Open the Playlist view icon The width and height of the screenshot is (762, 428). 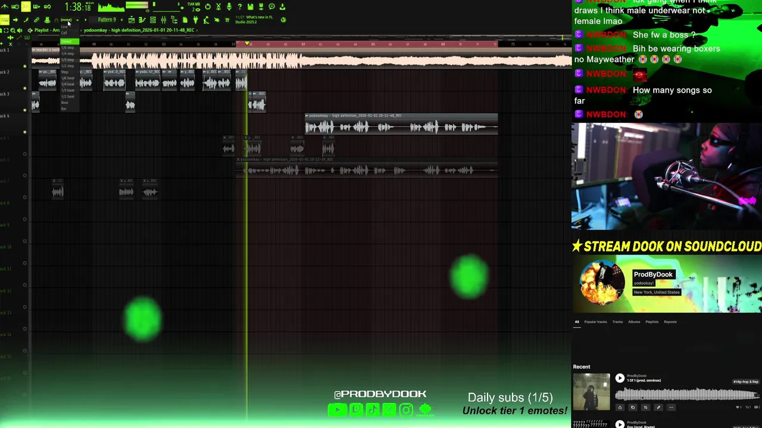[132, 20]
